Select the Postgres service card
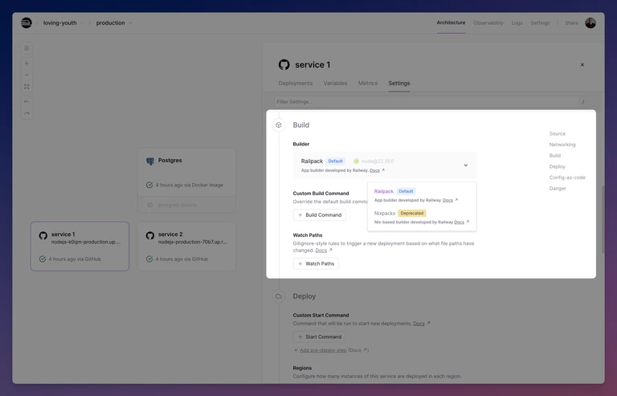The width and height of the screenshot is (617, 396). (x=187, y=172)
